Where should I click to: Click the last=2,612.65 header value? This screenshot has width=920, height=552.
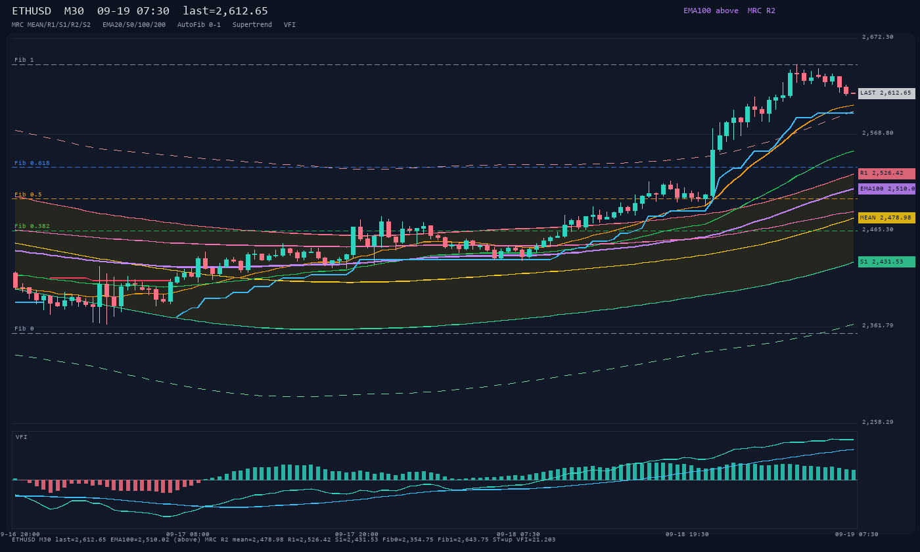click(x=225, y=11)
